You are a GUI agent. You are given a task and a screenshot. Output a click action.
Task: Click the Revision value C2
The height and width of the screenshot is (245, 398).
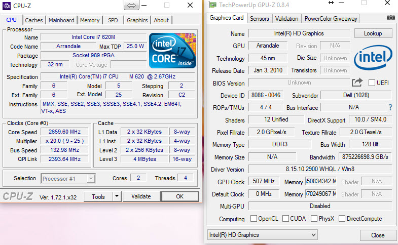click(x=182, y=95)
